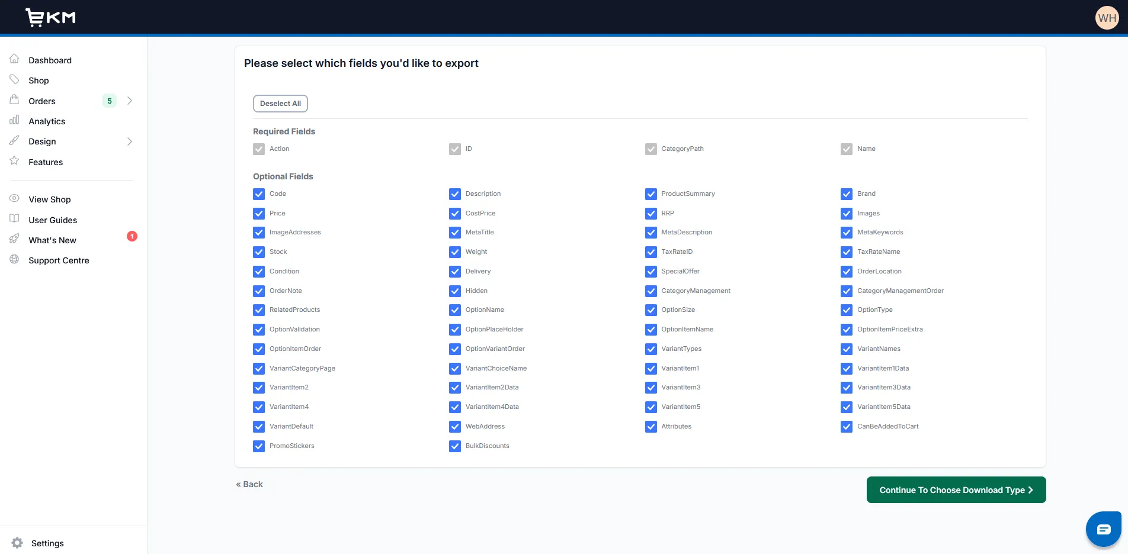Open the WH user avatar menu

[1107, 18]
